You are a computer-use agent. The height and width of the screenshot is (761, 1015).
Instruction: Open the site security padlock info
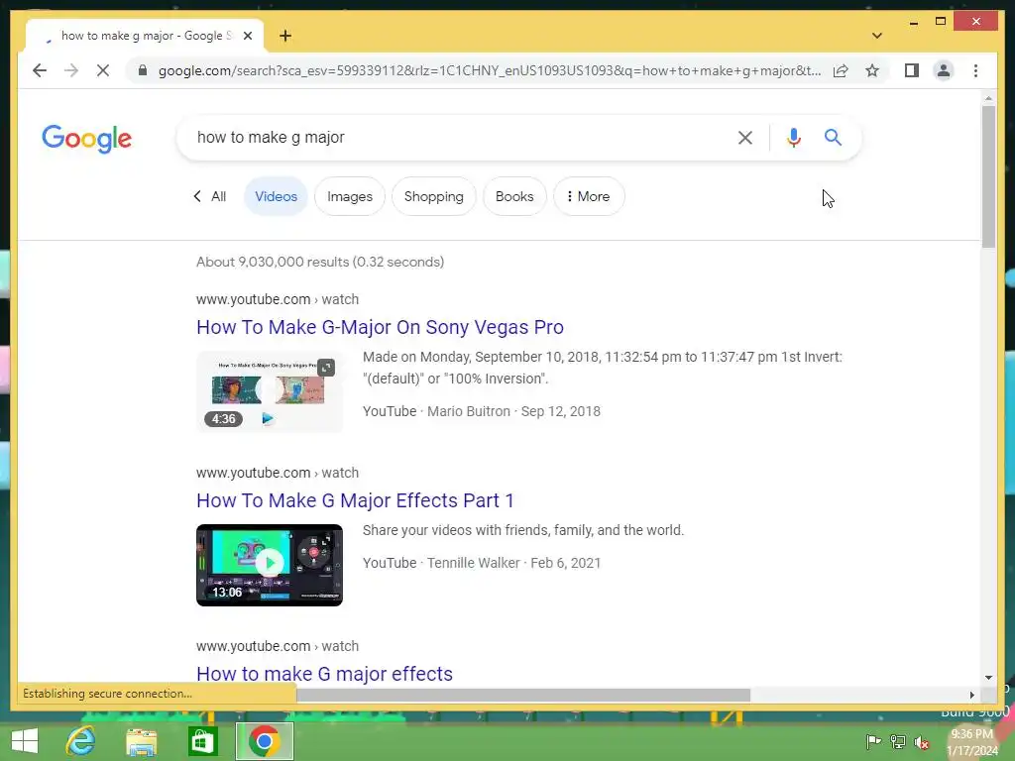click(x=143, y=70)
